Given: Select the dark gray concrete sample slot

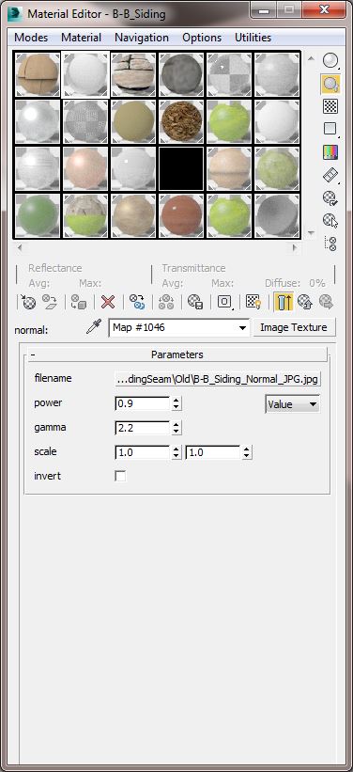Looking at the screenshot, I should coord(181,75).
